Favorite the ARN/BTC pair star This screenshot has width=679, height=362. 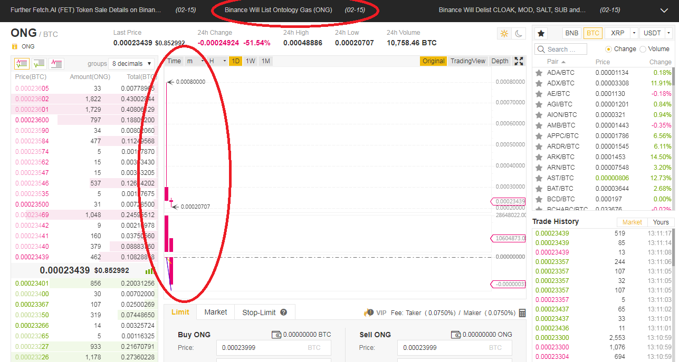tap(539, 168)
